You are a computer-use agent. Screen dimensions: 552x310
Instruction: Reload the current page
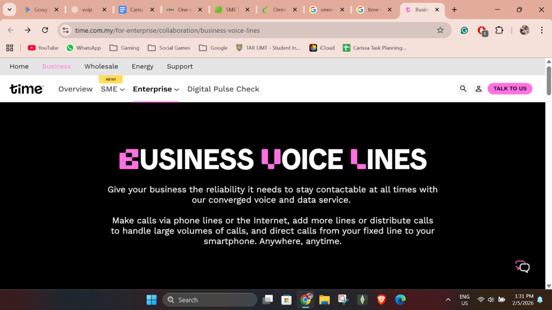pos(45,30)
